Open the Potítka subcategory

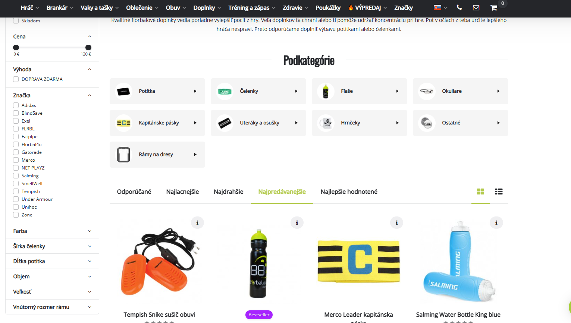pos(157,91)
